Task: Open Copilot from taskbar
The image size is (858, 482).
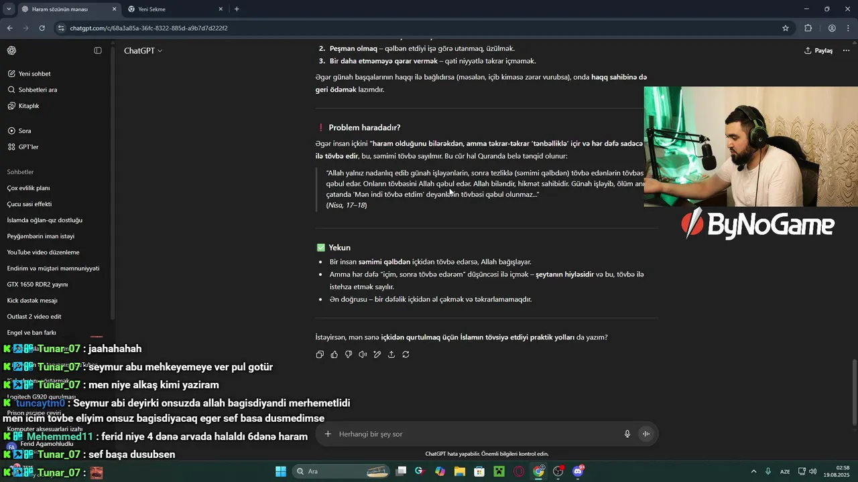Action: tap(440, 471)
